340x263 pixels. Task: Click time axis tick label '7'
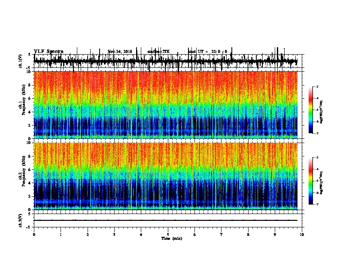tap(222, 235)
